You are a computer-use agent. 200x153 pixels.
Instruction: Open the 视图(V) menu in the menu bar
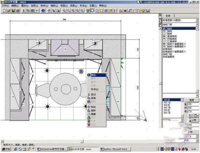click(x=64, y=6)
